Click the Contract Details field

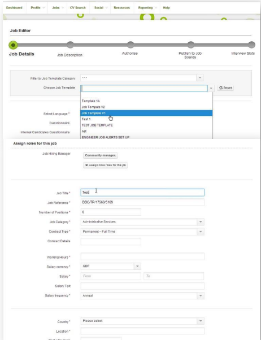[111, 241]
